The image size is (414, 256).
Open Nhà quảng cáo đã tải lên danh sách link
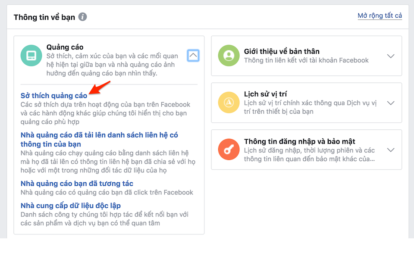[99, 139]
